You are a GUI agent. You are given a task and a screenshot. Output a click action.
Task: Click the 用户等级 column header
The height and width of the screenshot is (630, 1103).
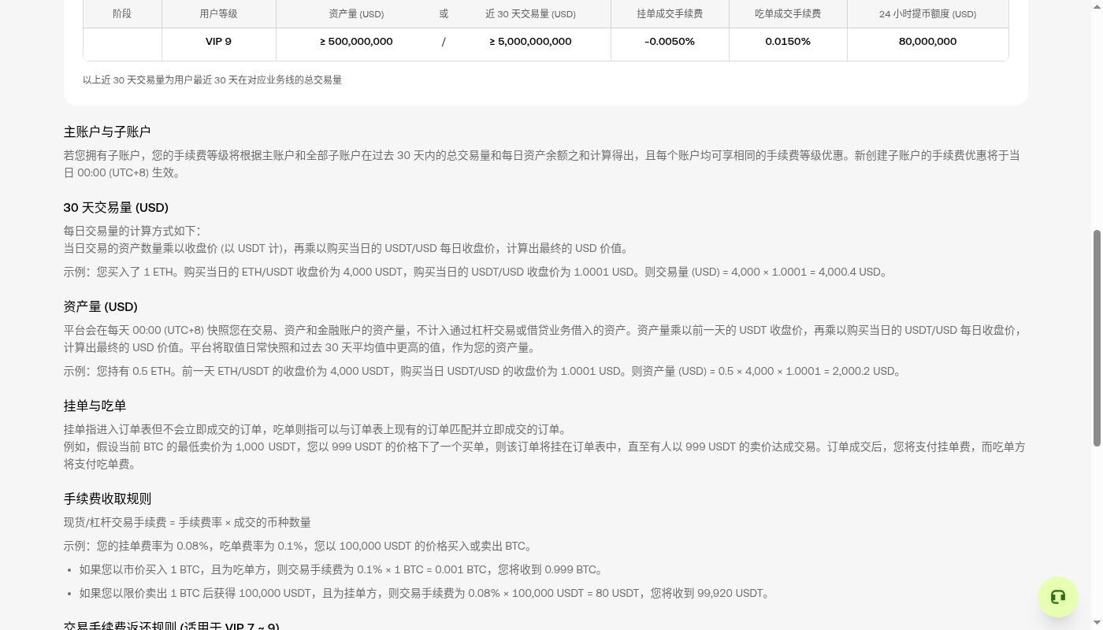(218, 14)
